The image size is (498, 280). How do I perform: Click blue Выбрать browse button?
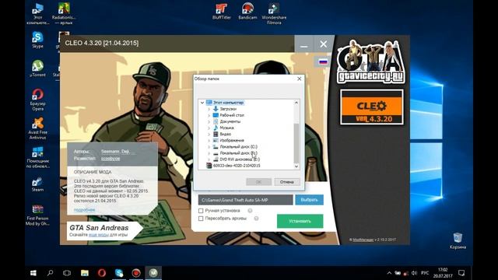309,200
